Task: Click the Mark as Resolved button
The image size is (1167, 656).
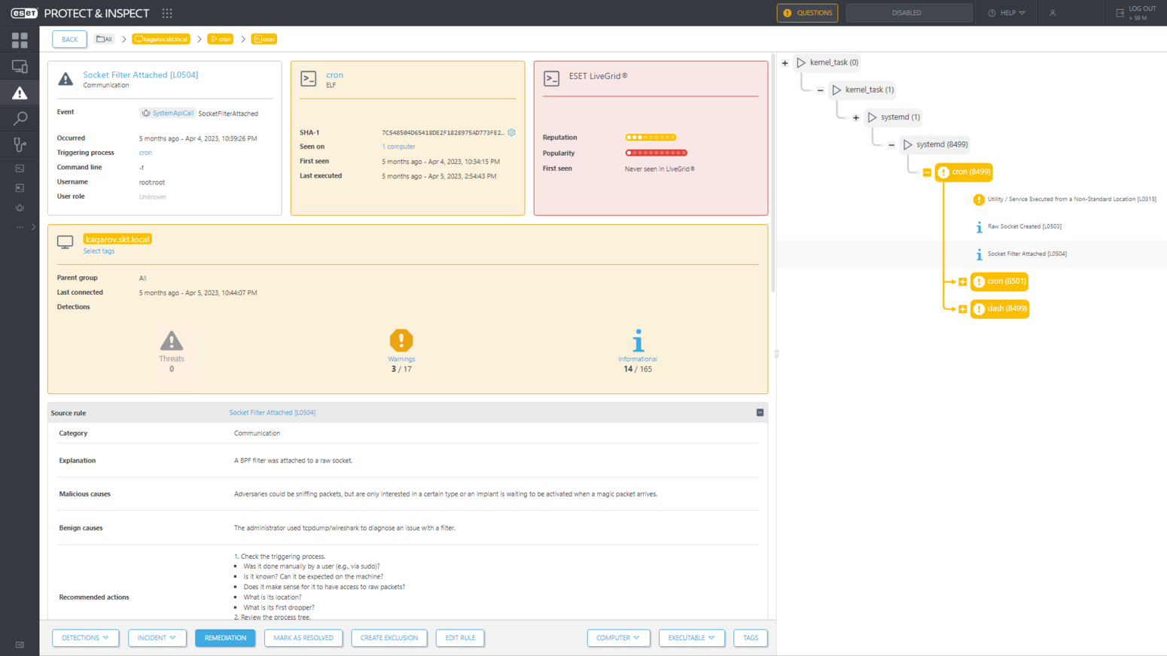Action: pyautogui.click(x=303, y=638)
